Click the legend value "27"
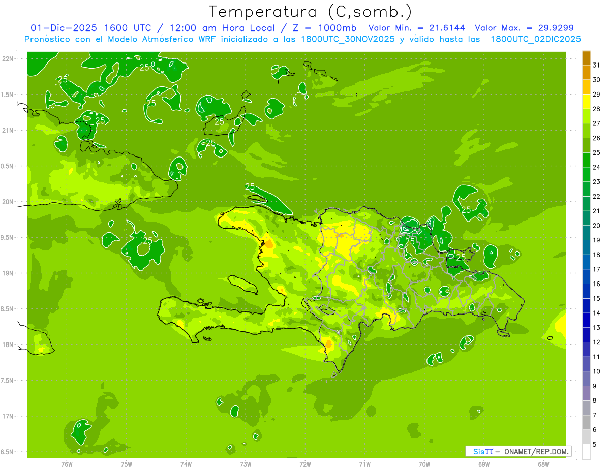Image resolution: width=610 pixels, height=471 pixels. coord(597,123)
